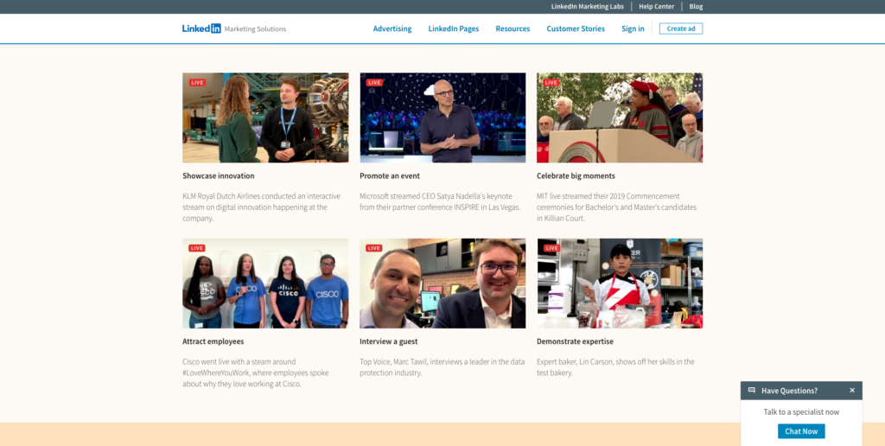Click the Celebrate big moments heading

point(576,175)
